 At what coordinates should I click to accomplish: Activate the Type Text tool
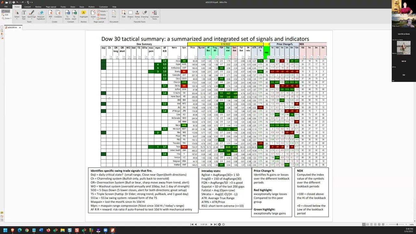tap(24, 15)
